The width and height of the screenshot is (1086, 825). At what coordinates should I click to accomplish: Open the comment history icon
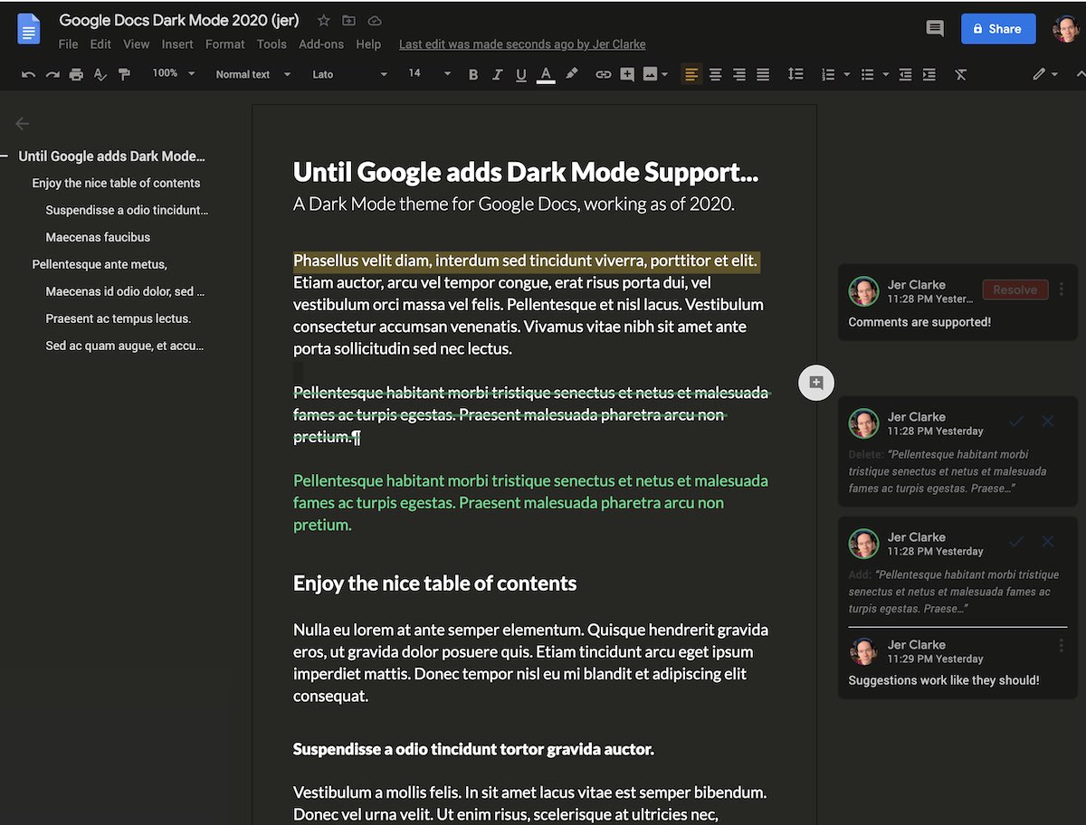tap(935, 29)
